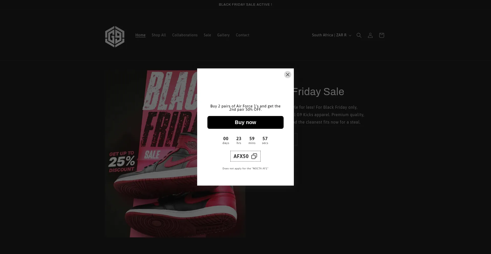The height and width of the screenshot is (254, 491).
Task: Open the Collaborations page
Action: point(185,35)
